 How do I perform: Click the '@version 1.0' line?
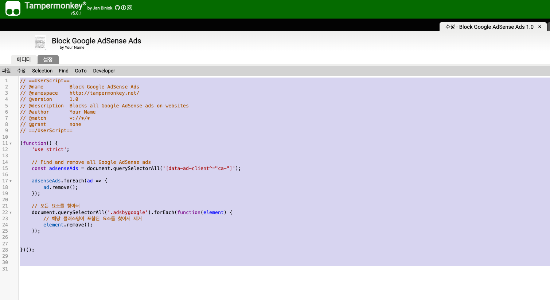pos(49,99)
